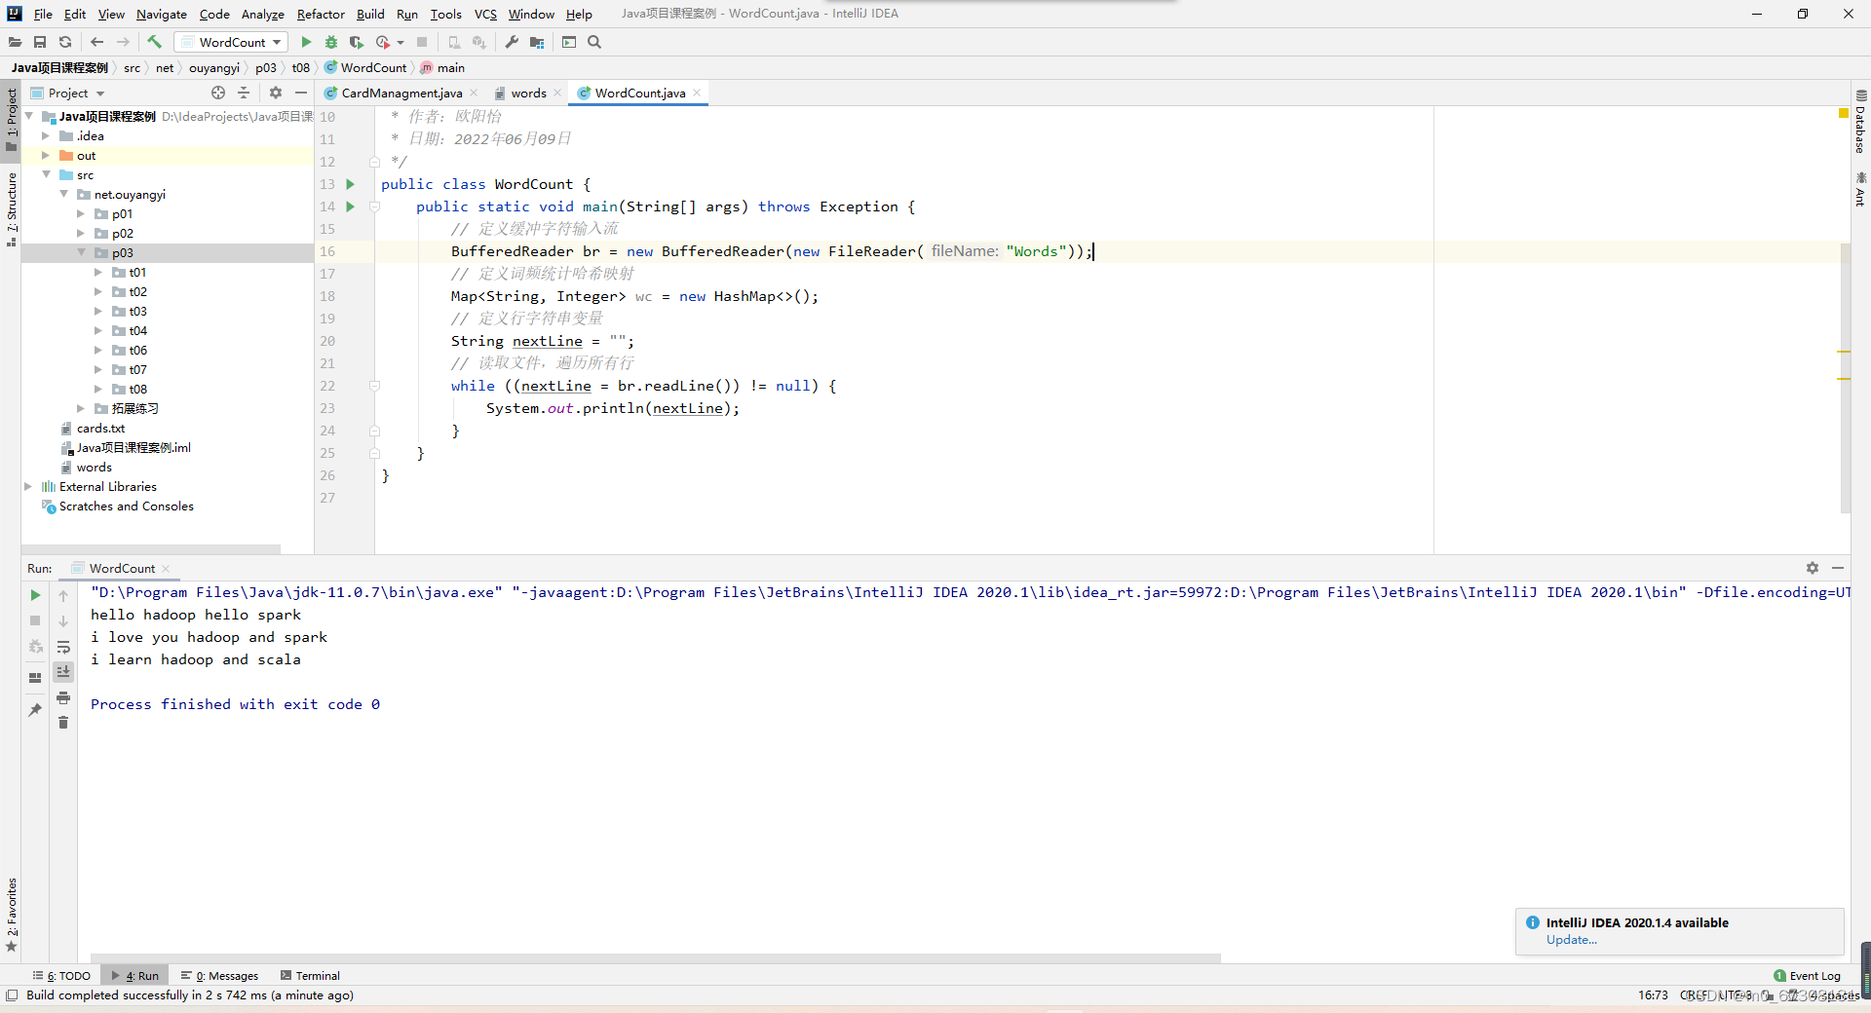Toggle the Event Log tool window
1871x1013 pixels.
1808,976
